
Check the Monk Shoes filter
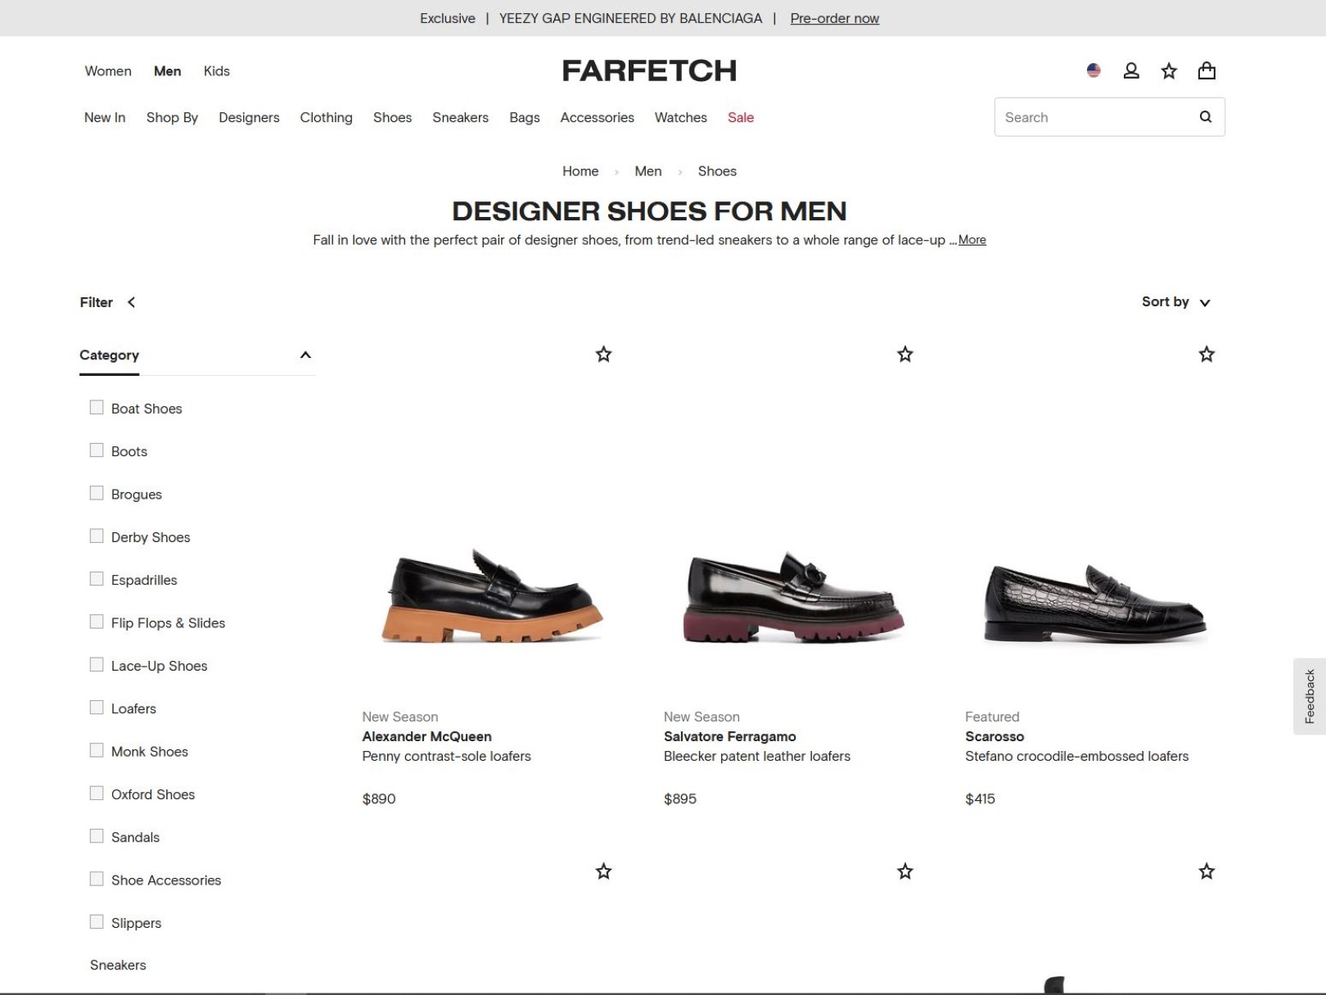97,750
